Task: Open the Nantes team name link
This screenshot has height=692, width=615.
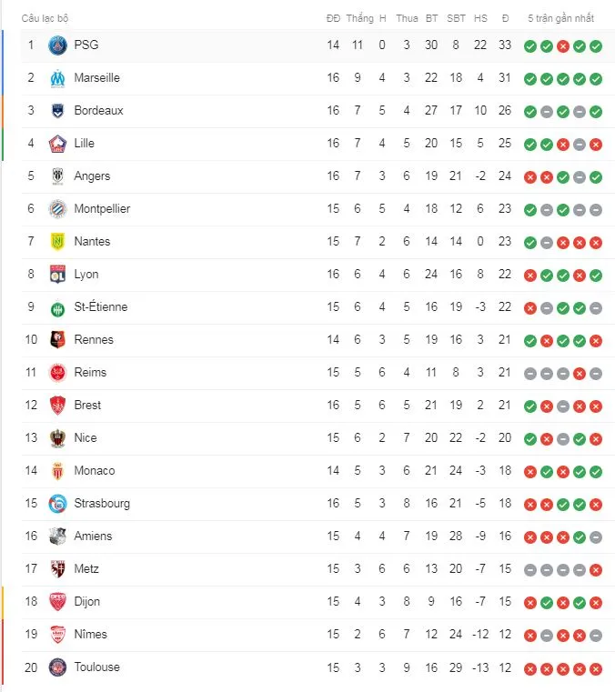Action: click(92, 241)
